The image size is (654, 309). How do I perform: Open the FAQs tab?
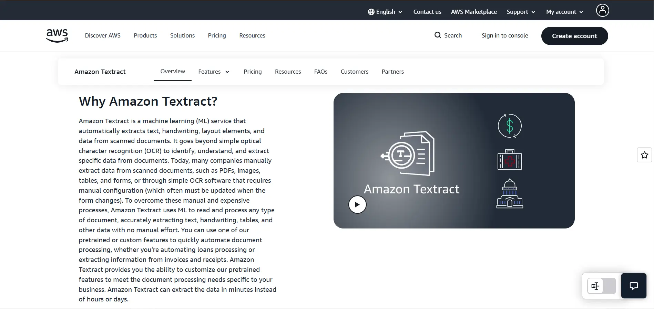pos(321,72)
